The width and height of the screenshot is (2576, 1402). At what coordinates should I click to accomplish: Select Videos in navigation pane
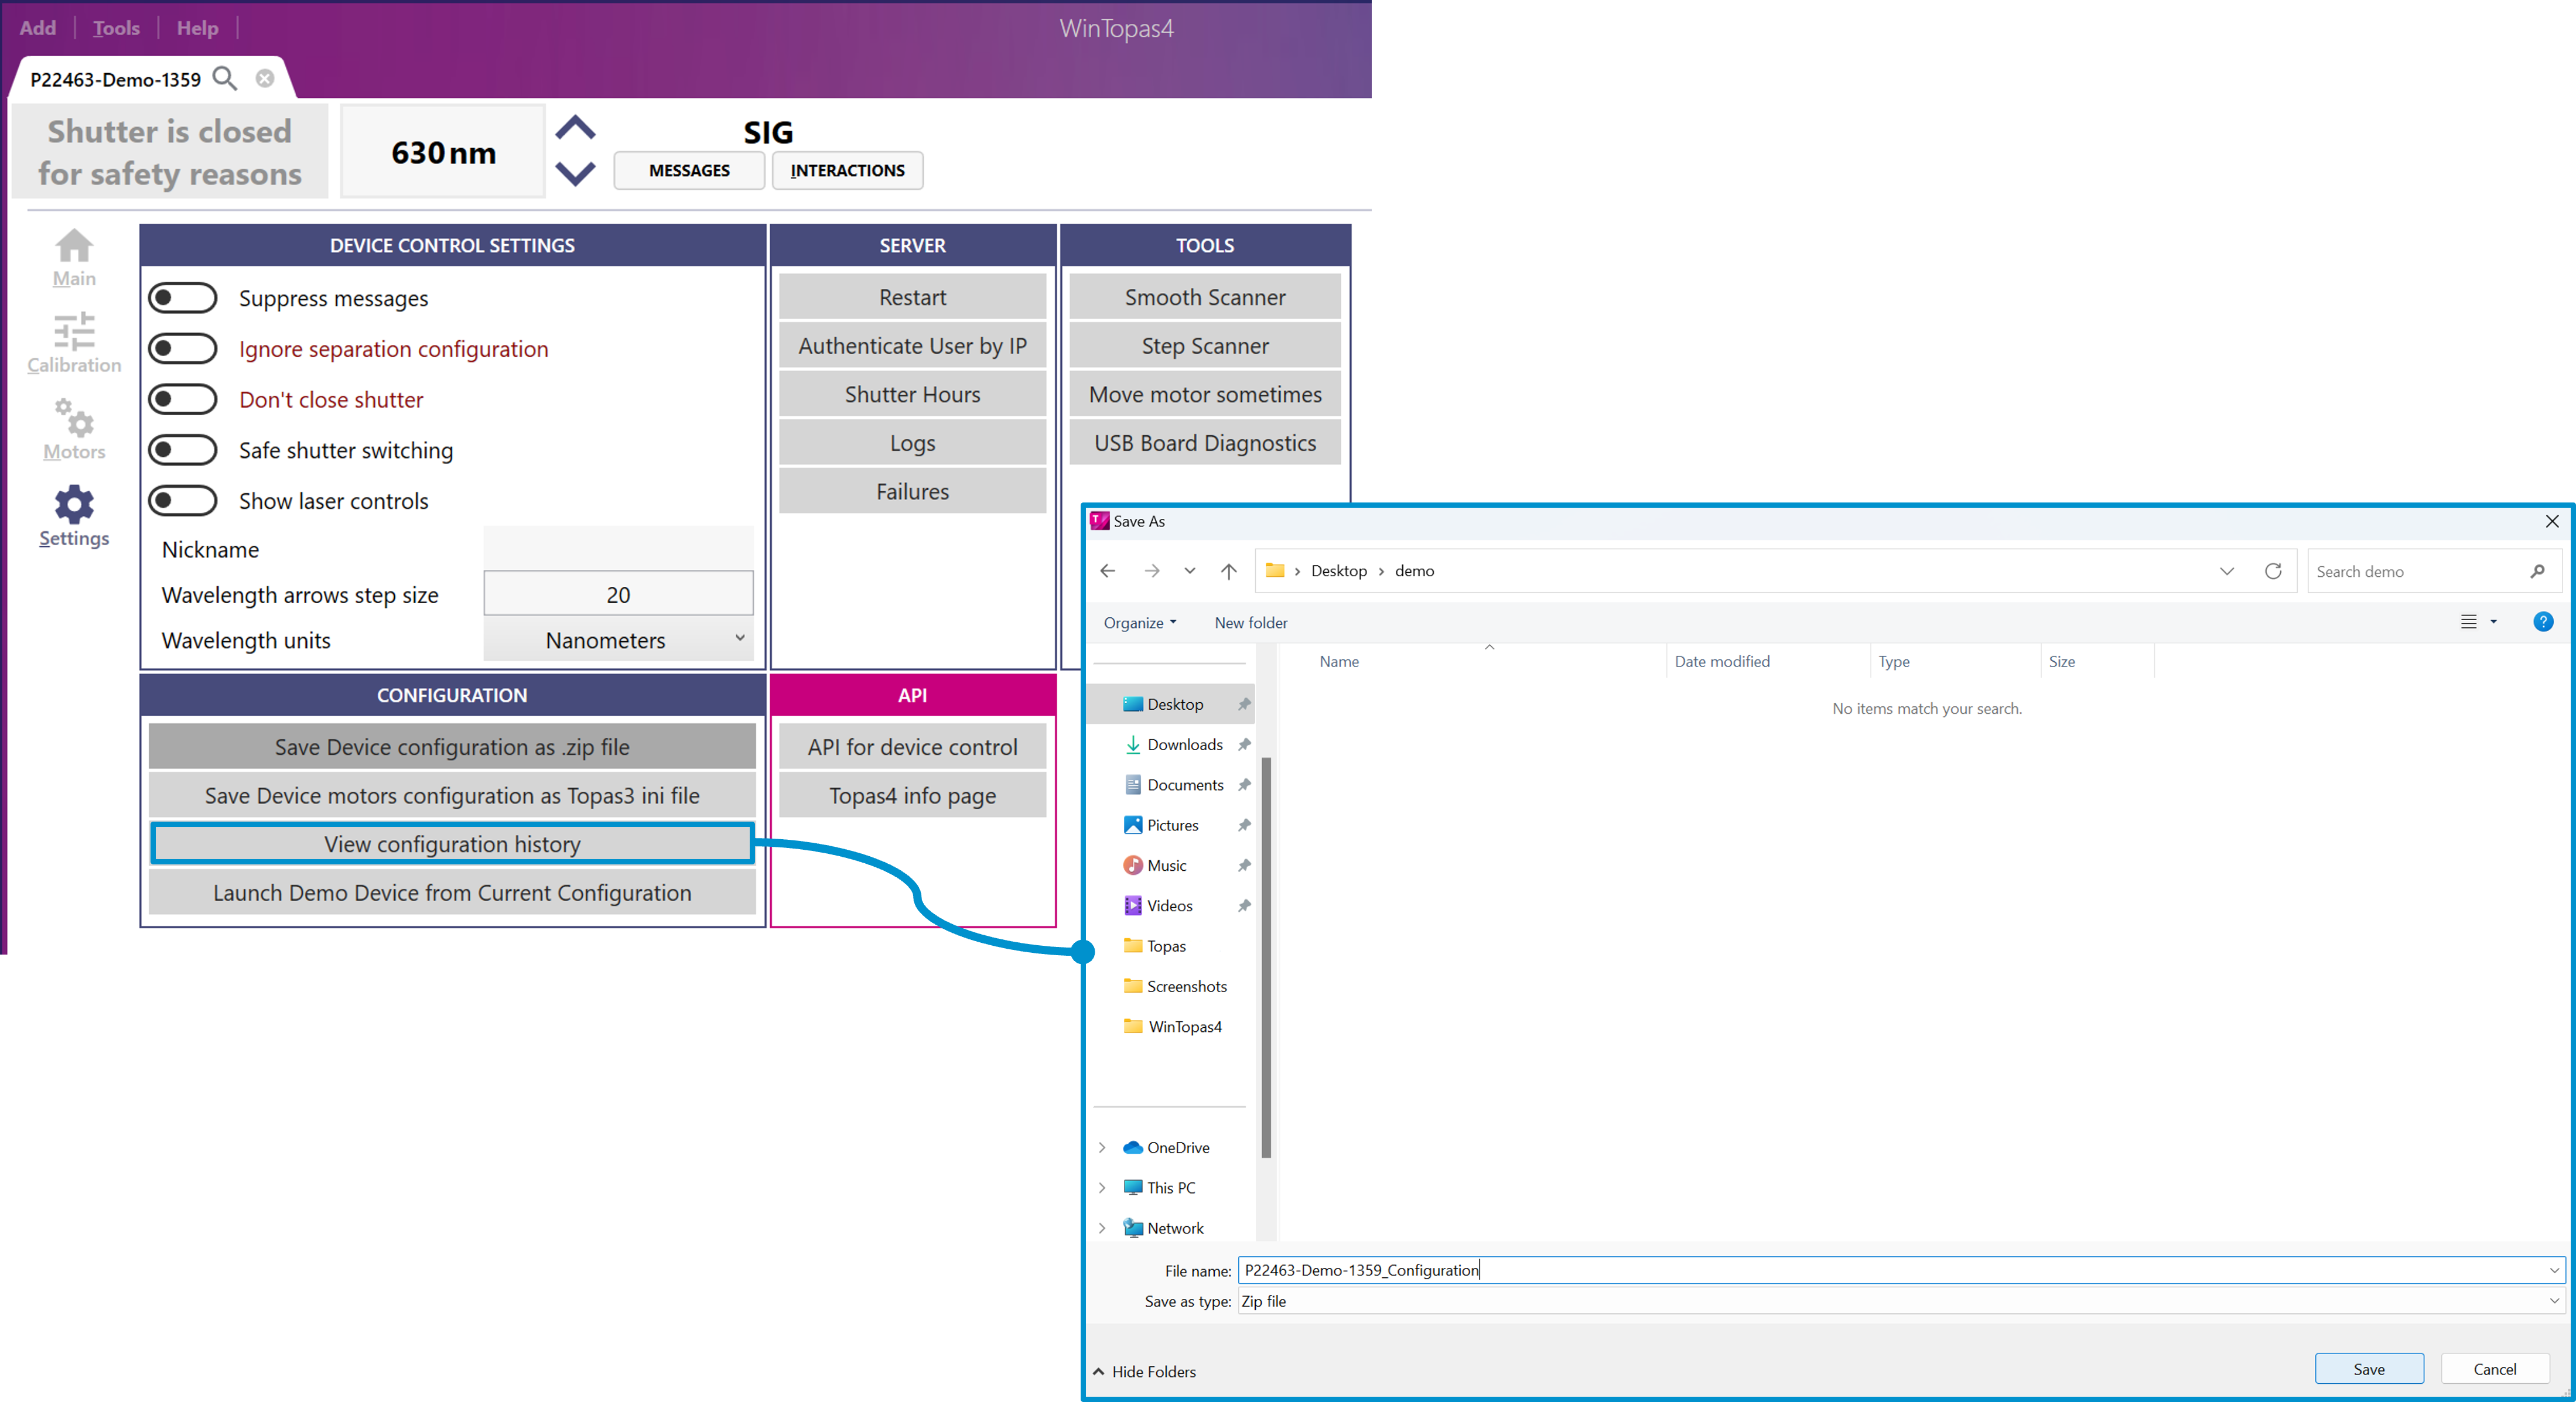pyautogui.click(x=1169, y=906)
